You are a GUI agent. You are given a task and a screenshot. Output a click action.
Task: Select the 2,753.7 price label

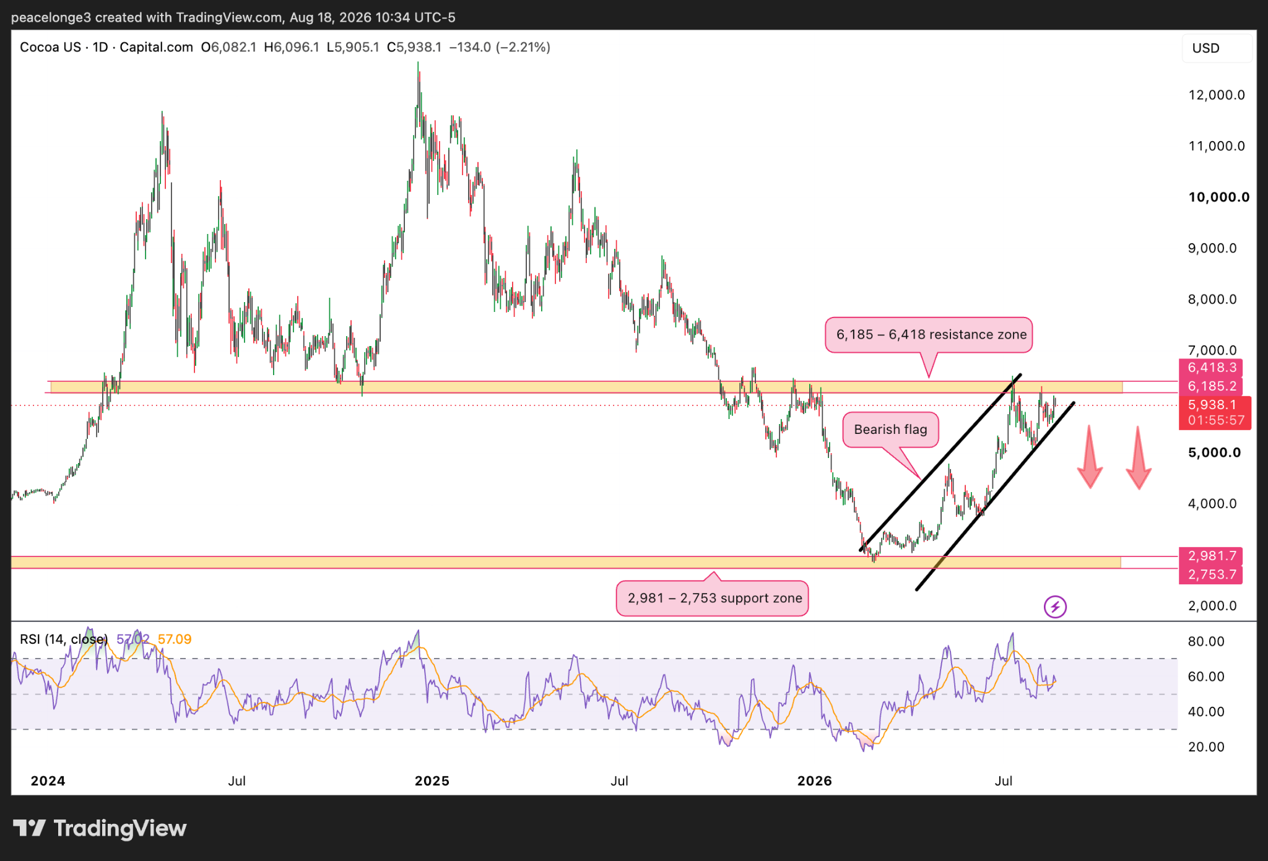pyautogui.click(x=1212, y=574)
